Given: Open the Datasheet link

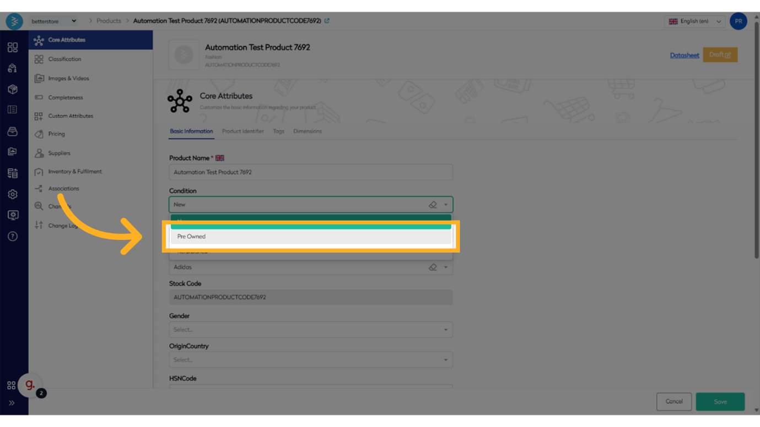Looking at the screenshot, I should (684, 55).
